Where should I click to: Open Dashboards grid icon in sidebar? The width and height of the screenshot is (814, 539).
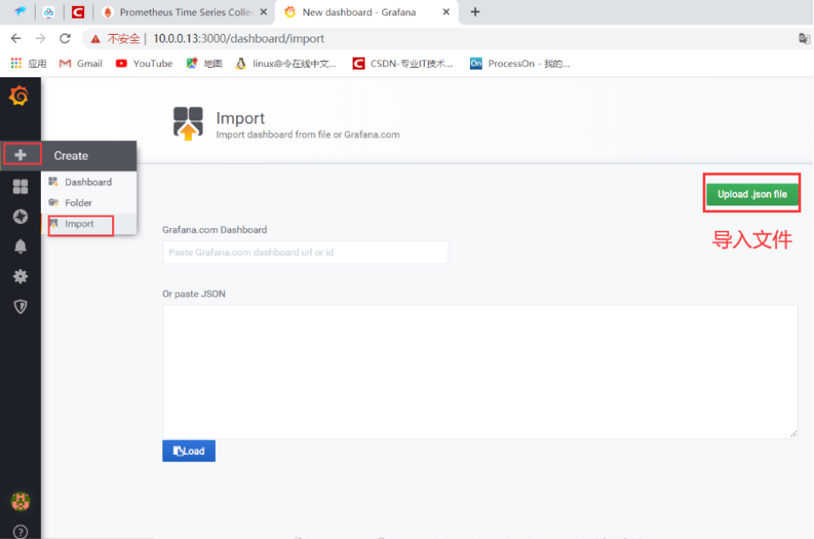[20, 186]
